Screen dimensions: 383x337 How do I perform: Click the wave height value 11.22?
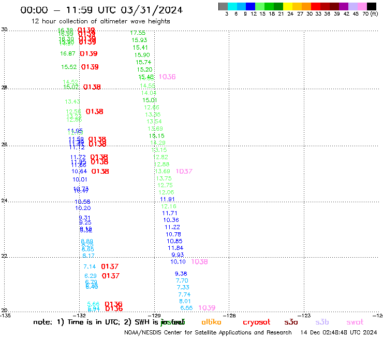coord(172,228)
